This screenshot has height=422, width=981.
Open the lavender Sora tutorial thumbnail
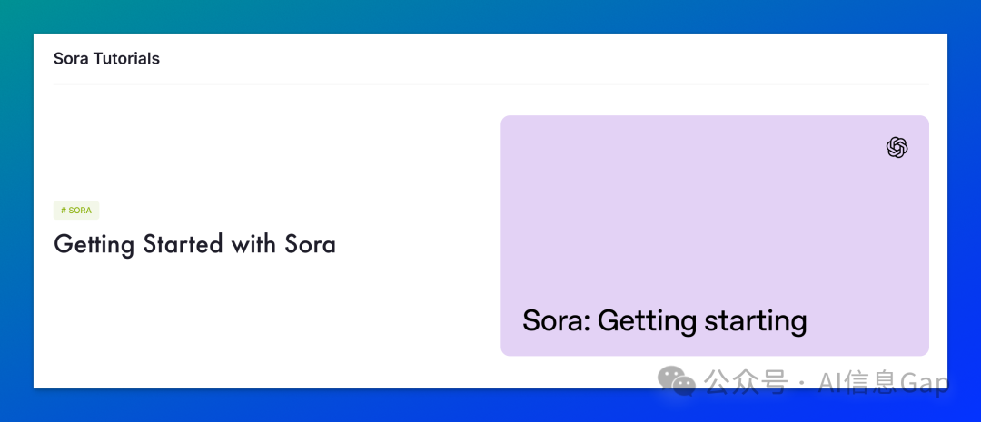click(715, 236)
